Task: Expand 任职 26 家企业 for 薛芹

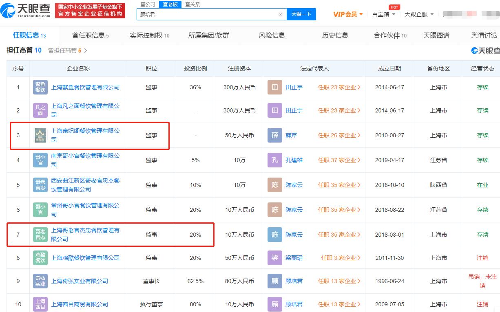Action: click(339, 135)
